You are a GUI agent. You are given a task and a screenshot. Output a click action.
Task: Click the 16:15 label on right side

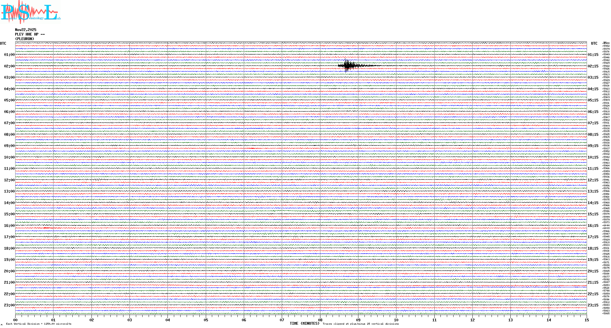593,226
